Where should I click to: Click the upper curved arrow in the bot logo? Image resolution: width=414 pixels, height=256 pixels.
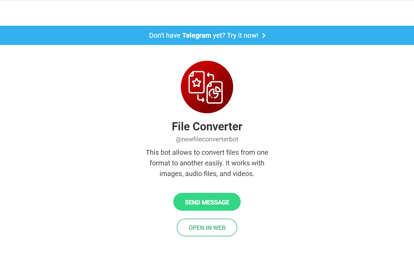[210, 77]
